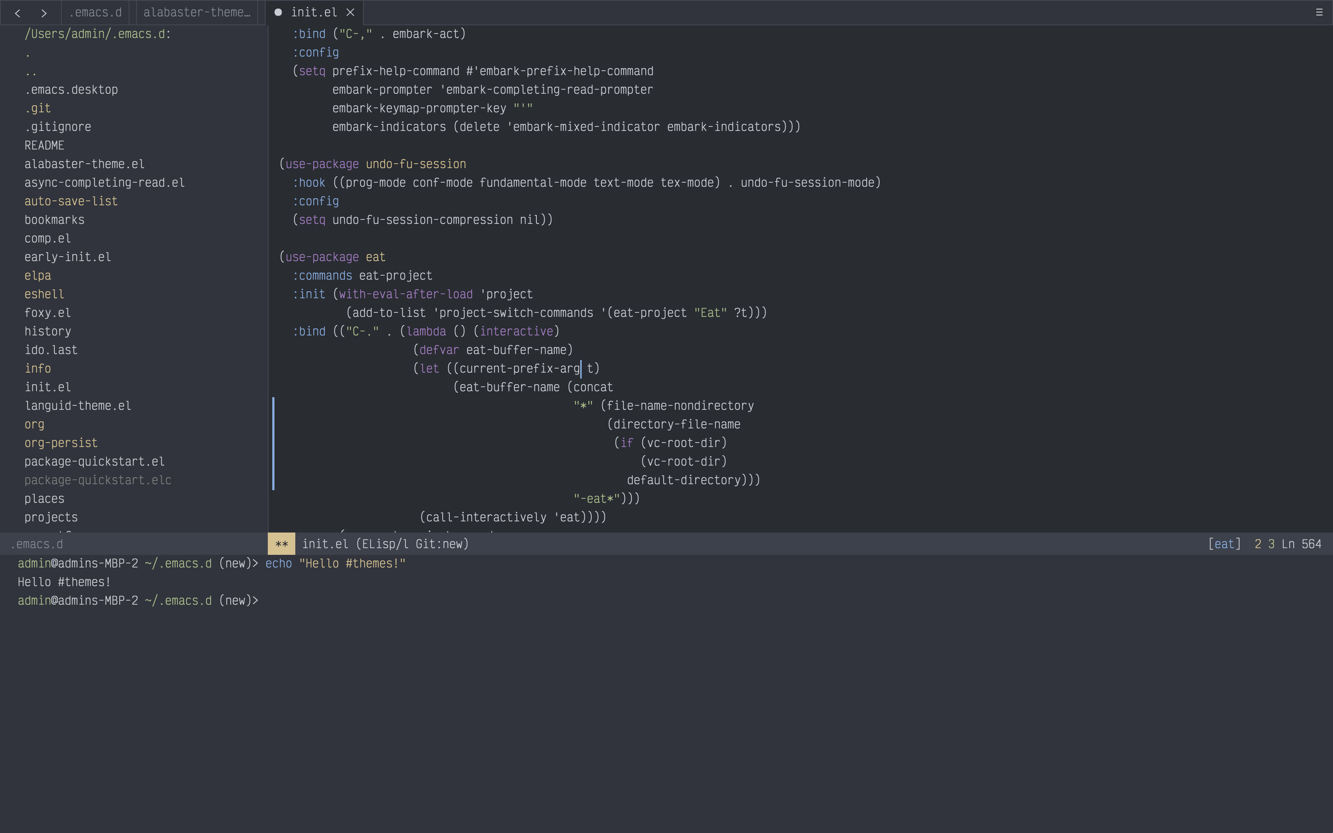Image resolution: width=1333 pixels, height=833 pixels.
Task: Switch to the .emacs.d tab
Action: point(95,12)
